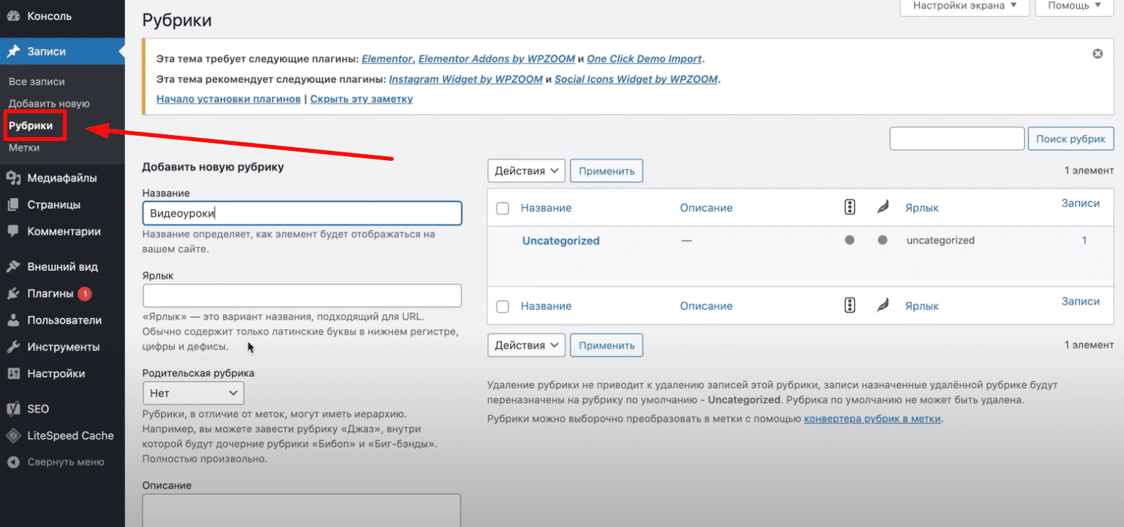Toggle the select-all checkbox in table footer

[x=503, y=307]
